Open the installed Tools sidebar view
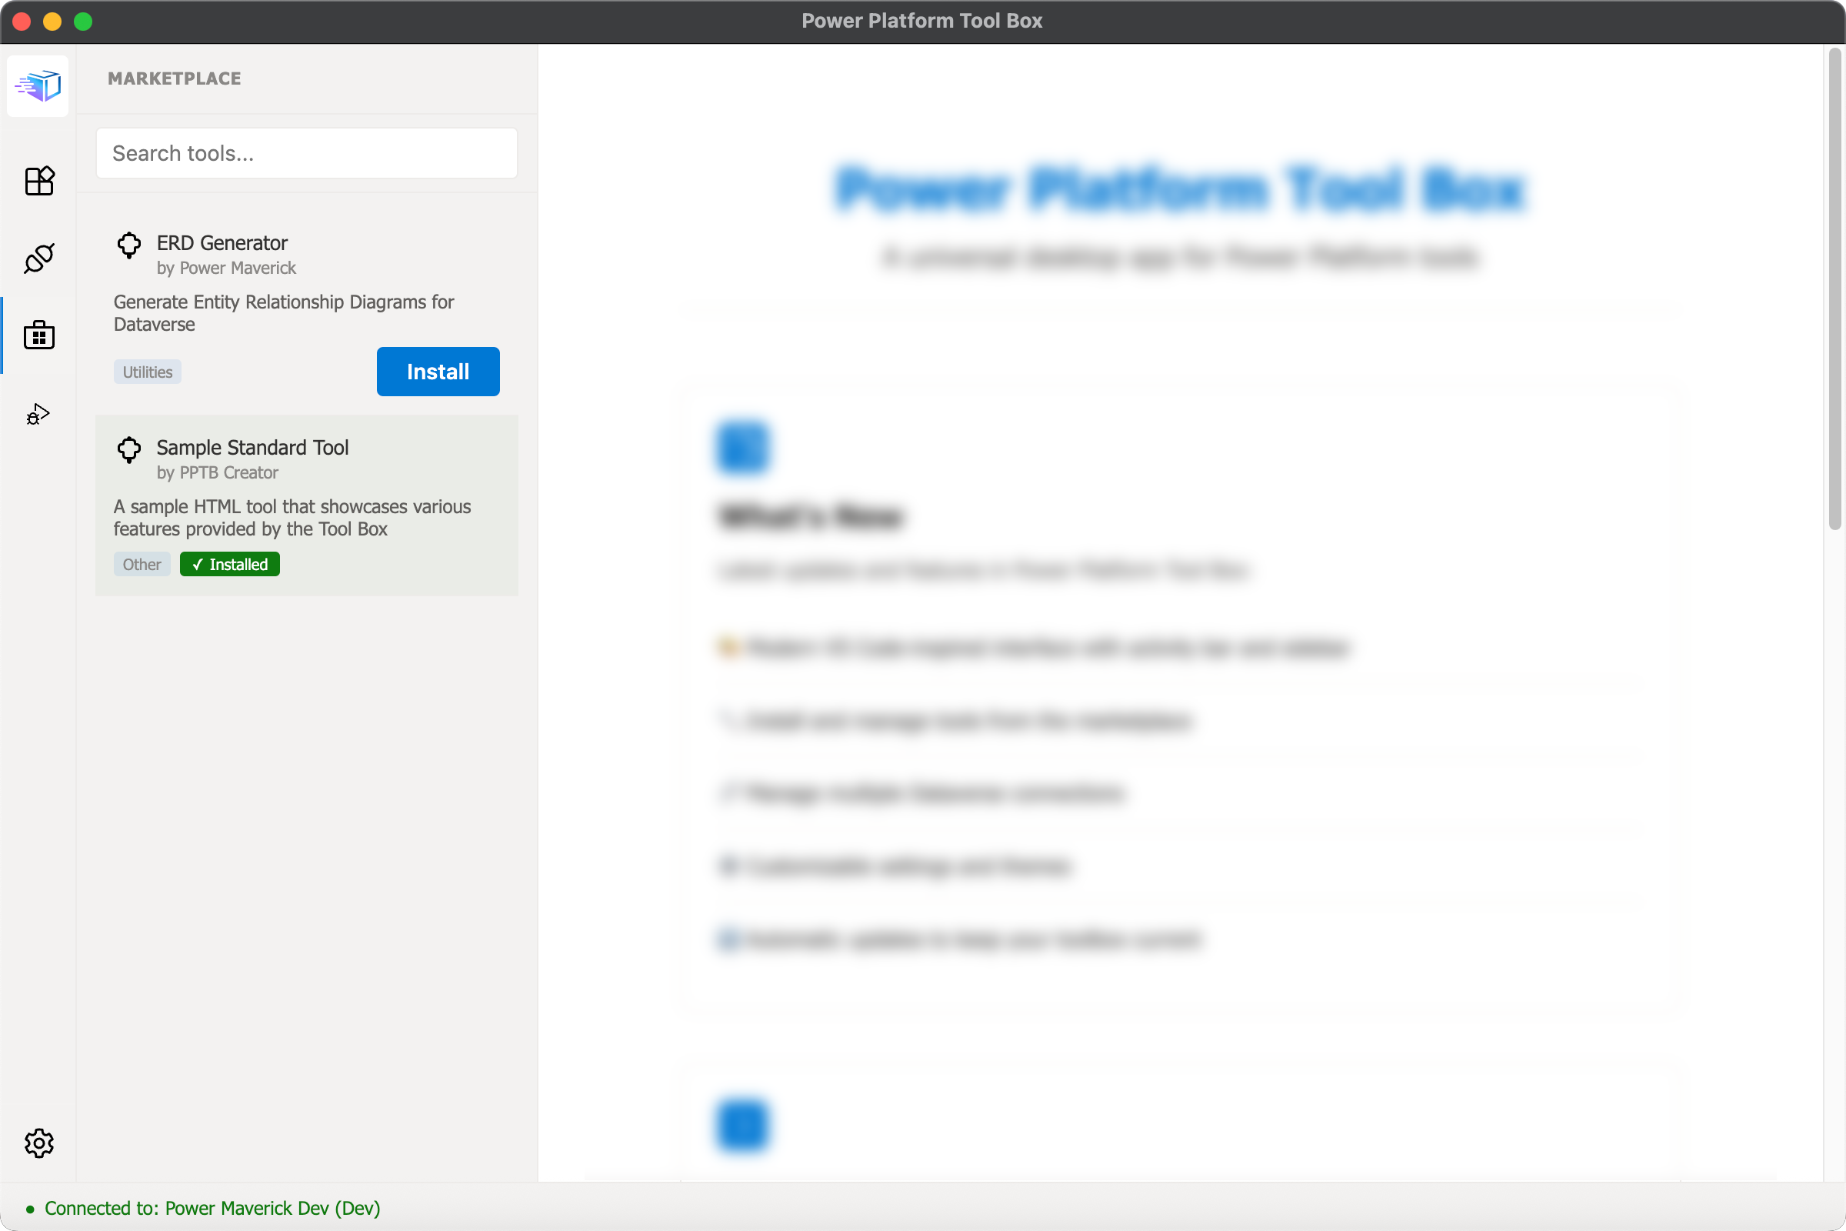Image resolution: width=1846 pixels, height=1231 pixels. click(x=38, y=181)
